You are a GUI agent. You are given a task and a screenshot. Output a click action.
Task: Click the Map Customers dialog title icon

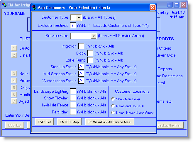click(x=34, y=7)
